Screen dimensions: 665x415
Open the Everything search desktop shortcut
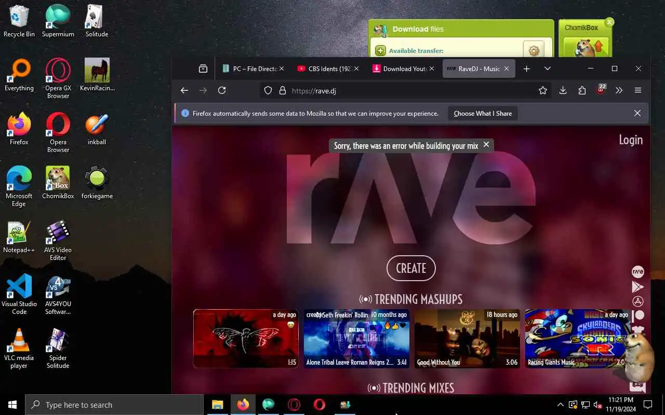pos(19,75)
